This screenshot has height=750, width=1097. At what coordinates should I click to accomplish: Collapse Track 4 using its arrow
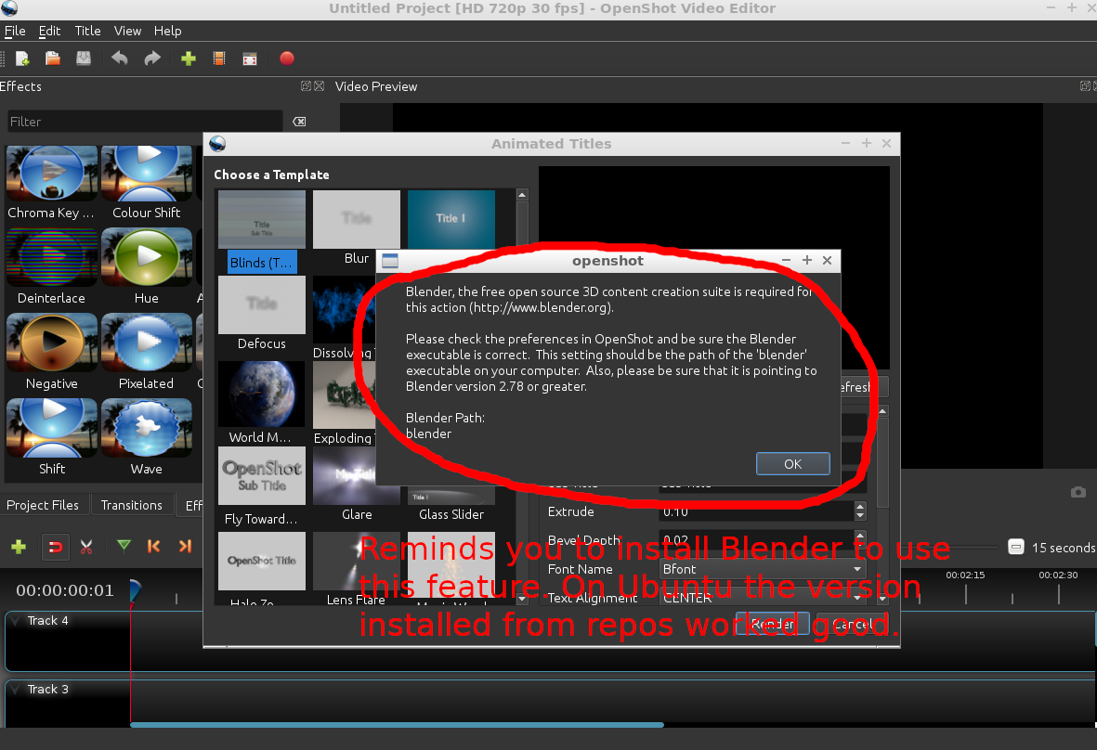pos(16,621)
